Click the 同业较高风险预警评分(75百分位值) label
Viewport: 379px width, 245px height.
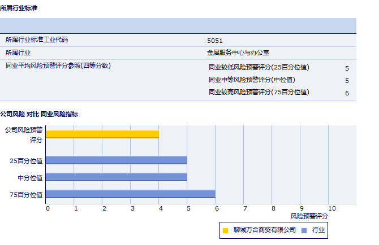259,93
